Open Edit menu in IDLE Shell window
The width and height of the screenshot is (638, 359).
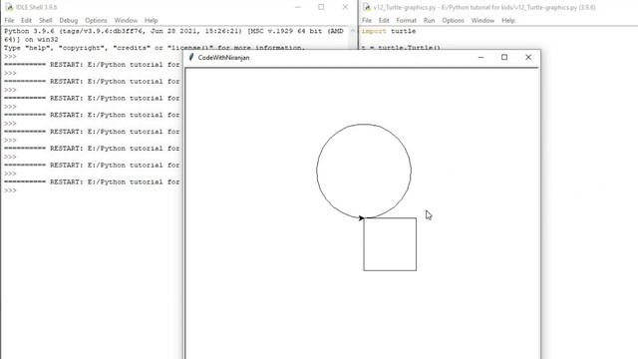[26, 20]
